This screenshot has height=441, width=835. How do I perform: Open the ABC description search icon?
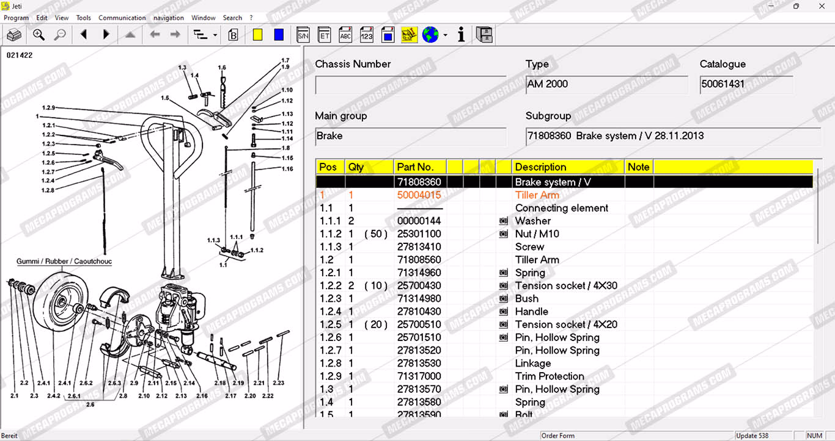point(345,35)
